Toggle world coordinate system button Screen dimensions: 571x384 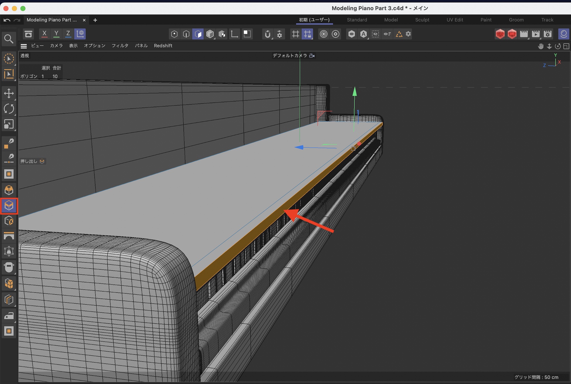coord(80,34)
